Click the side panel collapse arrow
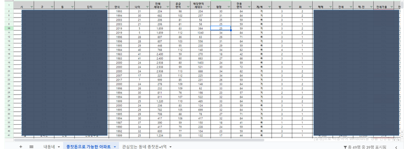The width and height of the screenshot is (404, 149). click(396, 147)
